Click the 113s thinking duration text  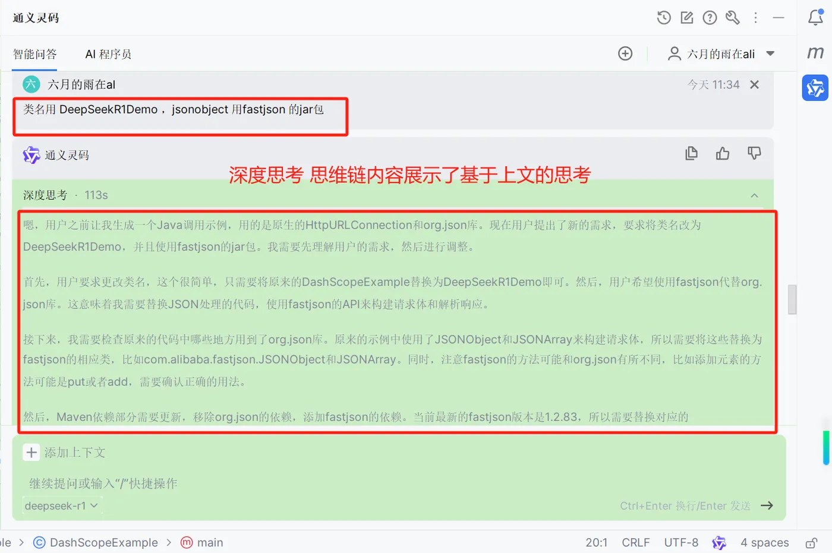96,195
